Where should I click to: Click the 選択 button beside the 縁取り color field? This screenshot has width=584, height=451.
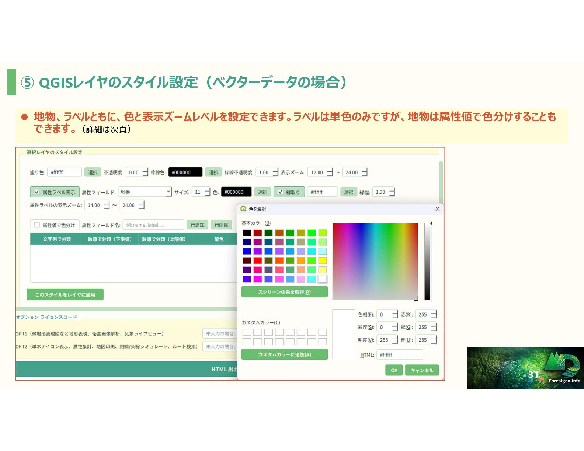348,192
